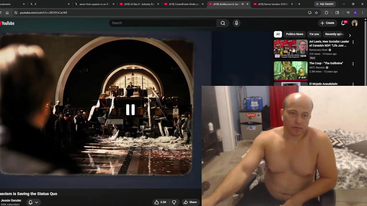Image resolution: width=367 pixels, height=206 pixels.
Task: Click the Create button
Action: click(327, 23)
